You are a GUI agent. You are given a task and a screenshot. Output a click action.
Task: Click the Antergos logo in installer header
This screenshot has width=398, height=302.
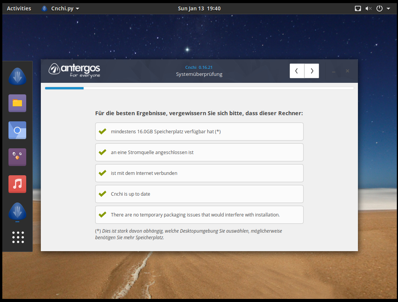(74, 70)
